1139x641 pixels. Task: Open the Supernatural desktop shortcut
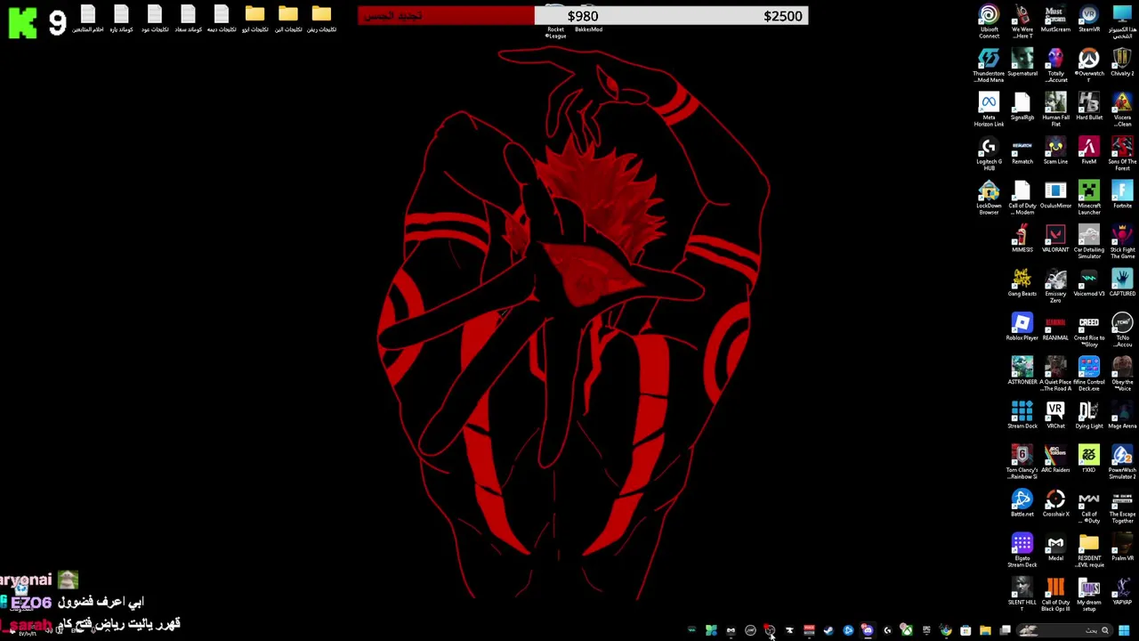(1022, 63)
